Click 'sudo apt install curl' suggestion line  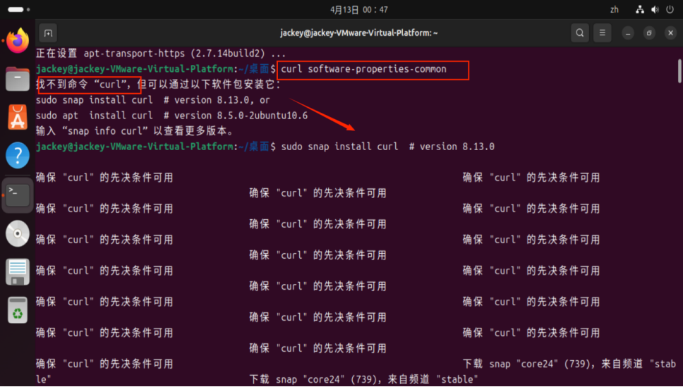pos(171,116)
